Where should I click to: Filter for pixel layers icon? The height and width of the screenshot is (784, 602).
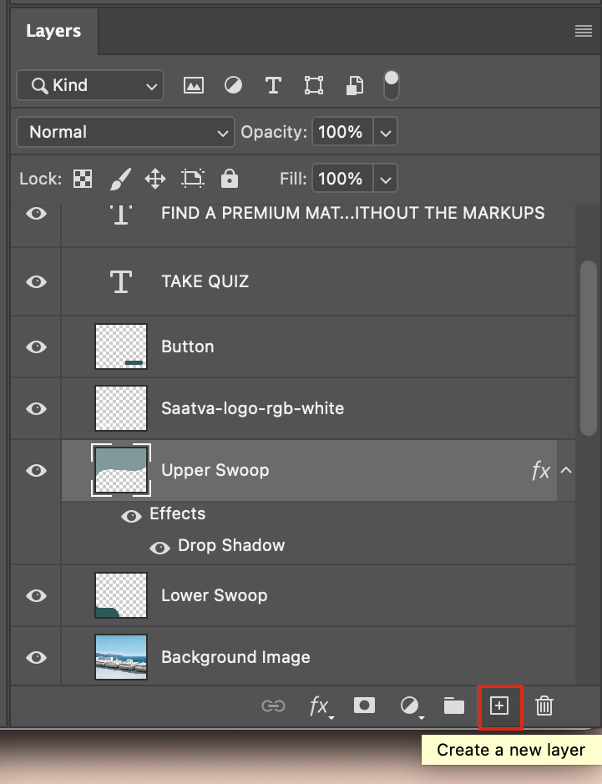(194, 85)
